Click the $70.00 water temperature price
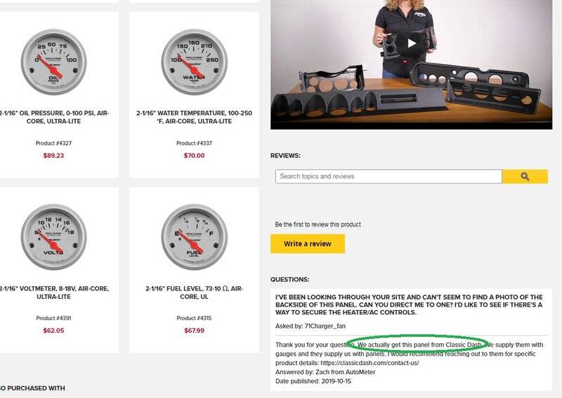This screenshot has height=398, width=562. 195,155
